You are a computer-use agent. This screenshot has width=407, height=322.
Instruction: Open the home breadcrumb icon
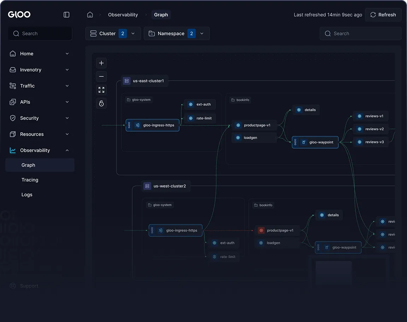click(x=90, y=15)
